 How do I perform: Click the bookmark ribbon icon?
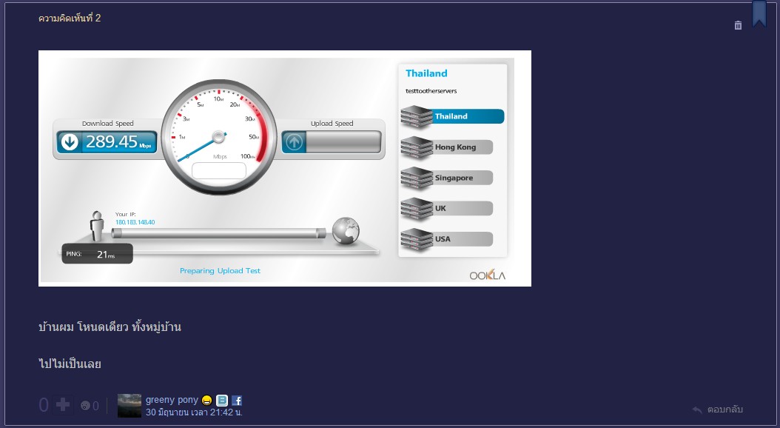(759, 13)
